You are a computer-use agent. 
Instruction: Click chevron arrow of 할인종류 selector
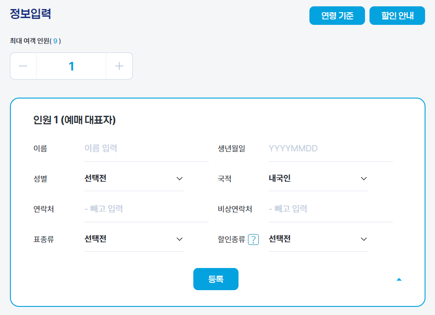click(x=364, y=239)
